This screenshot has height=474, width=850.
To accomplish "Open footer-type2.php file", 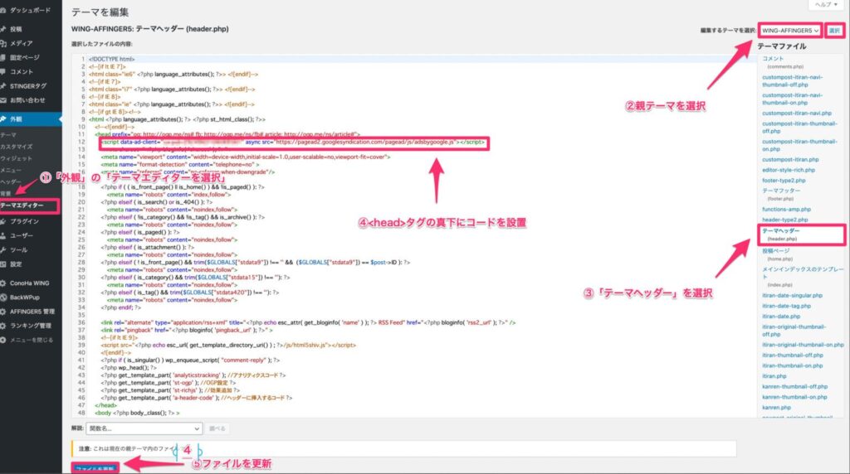I will coord(784,181).
